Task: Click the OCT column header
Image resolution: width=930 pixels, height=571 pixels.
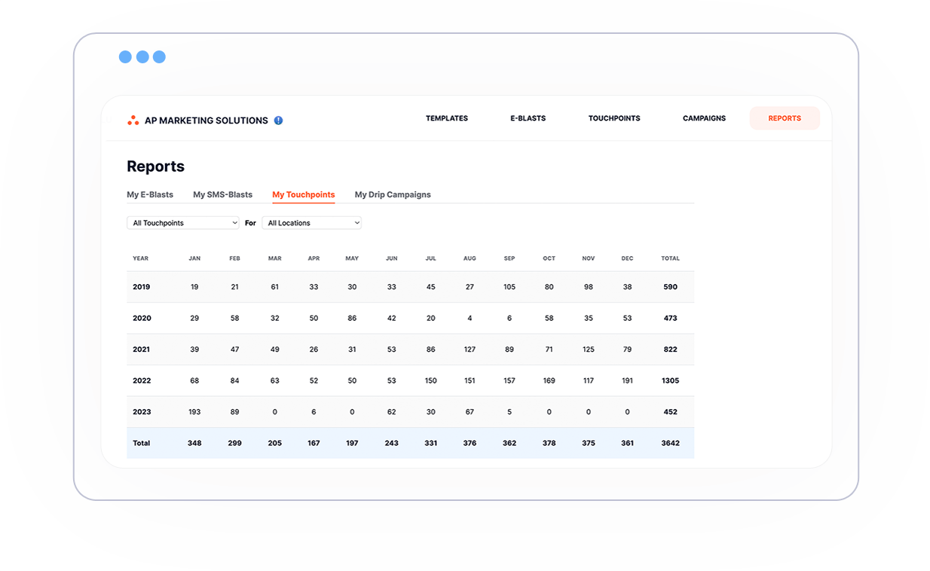Action: tap(549, 258)
